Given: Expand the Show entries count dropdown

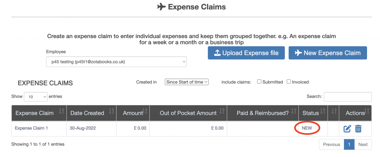Looking at the screenshot, I should pyautogui.click(x=36, y=96).
